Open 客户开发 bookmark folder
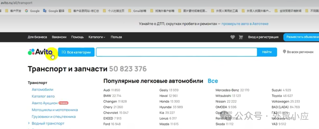The image size is (319, 129). (x=13, y=11)
